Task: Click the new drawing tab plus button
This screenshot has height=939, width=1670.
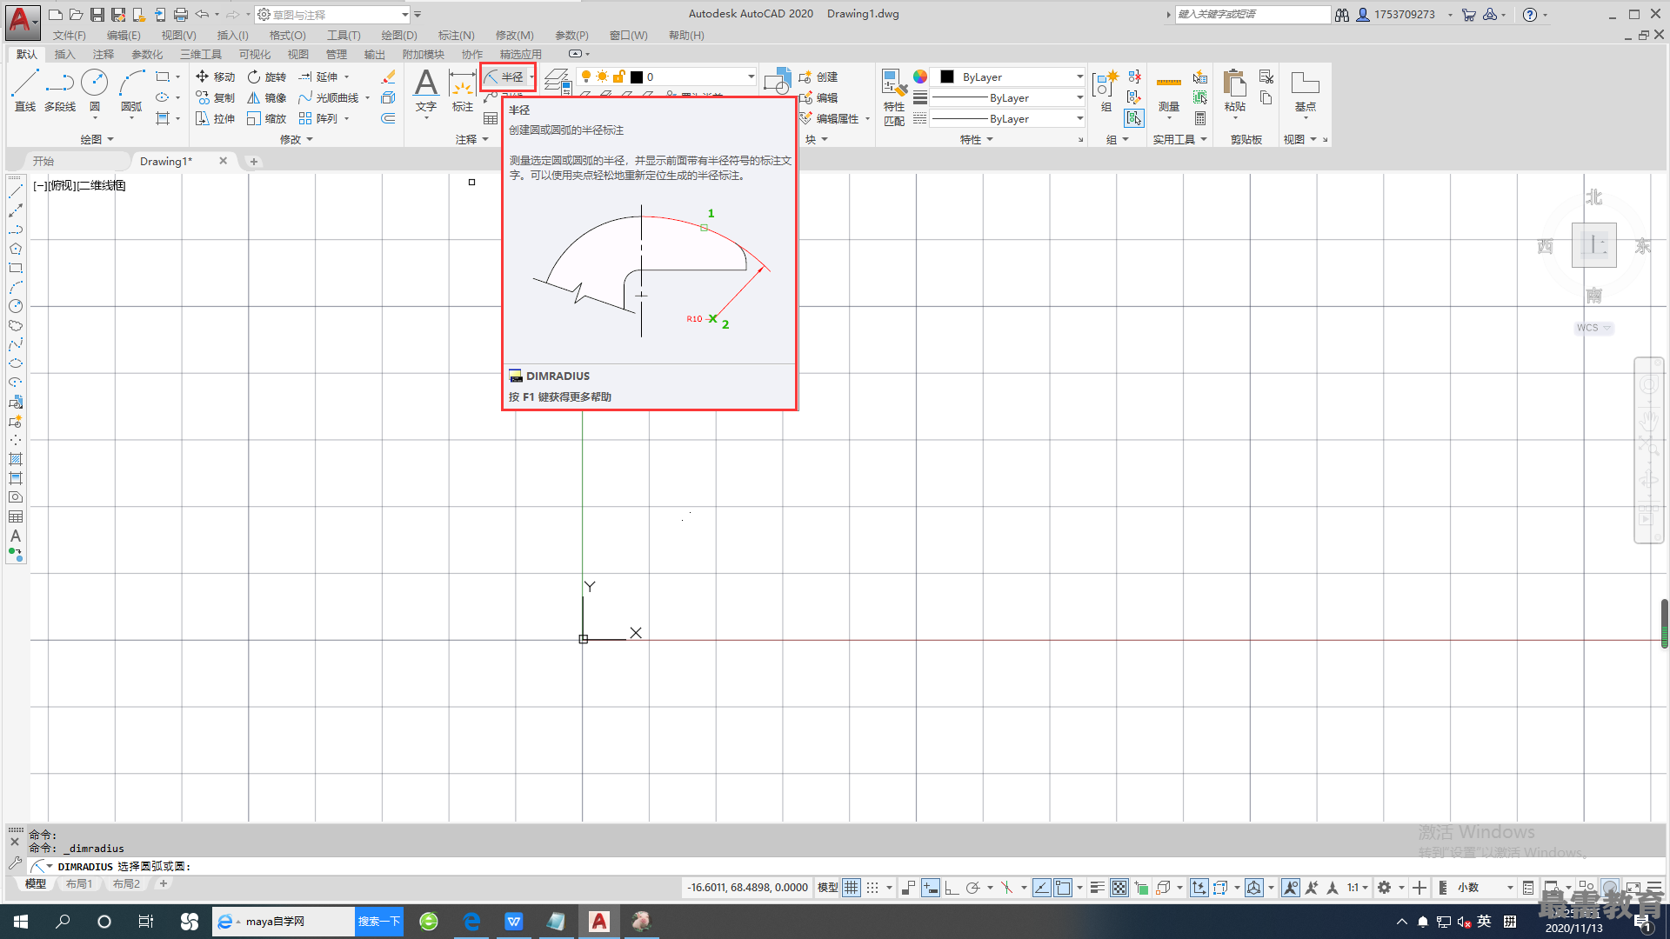Action: click(x=253, y=161)
